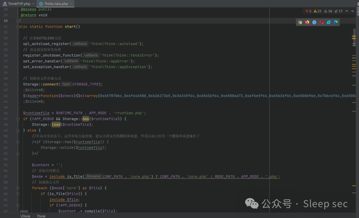The image size is (359, 218).
Task: Select the Think class breadcrumb
Action: 41,216
